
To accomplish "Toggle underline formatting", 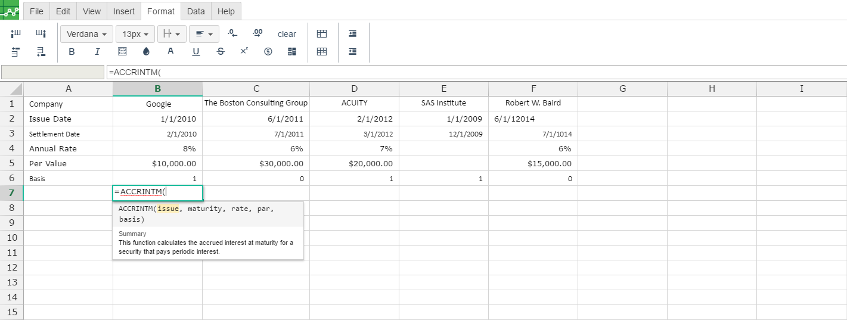I will pos(196,52).
